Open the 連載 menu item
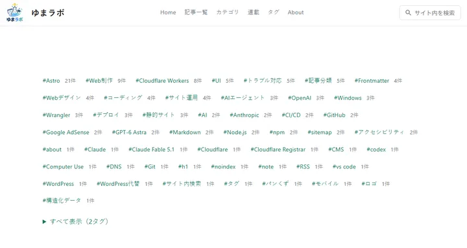The height and width of the screenshot is (248, 467). point(254,12)
